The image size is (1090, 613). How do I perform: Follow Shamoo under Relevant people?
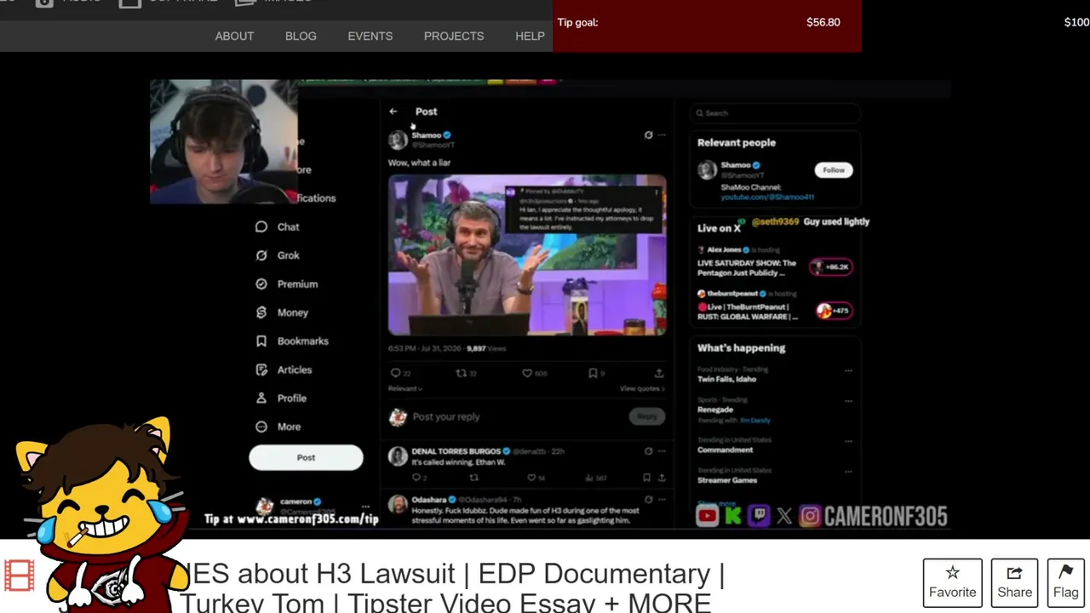(834, 170)
